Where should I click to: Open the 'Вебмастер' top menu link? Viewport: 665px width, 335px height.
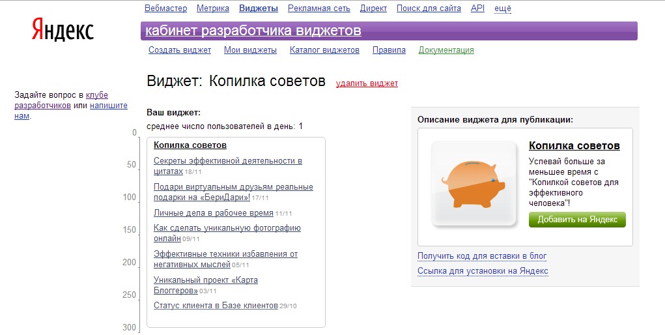tap(165, 8)
